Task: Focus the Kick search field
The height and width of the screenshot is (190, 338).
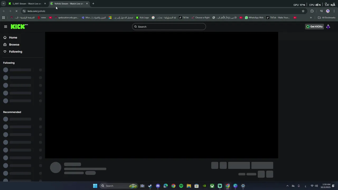Action: pos(169,27)
